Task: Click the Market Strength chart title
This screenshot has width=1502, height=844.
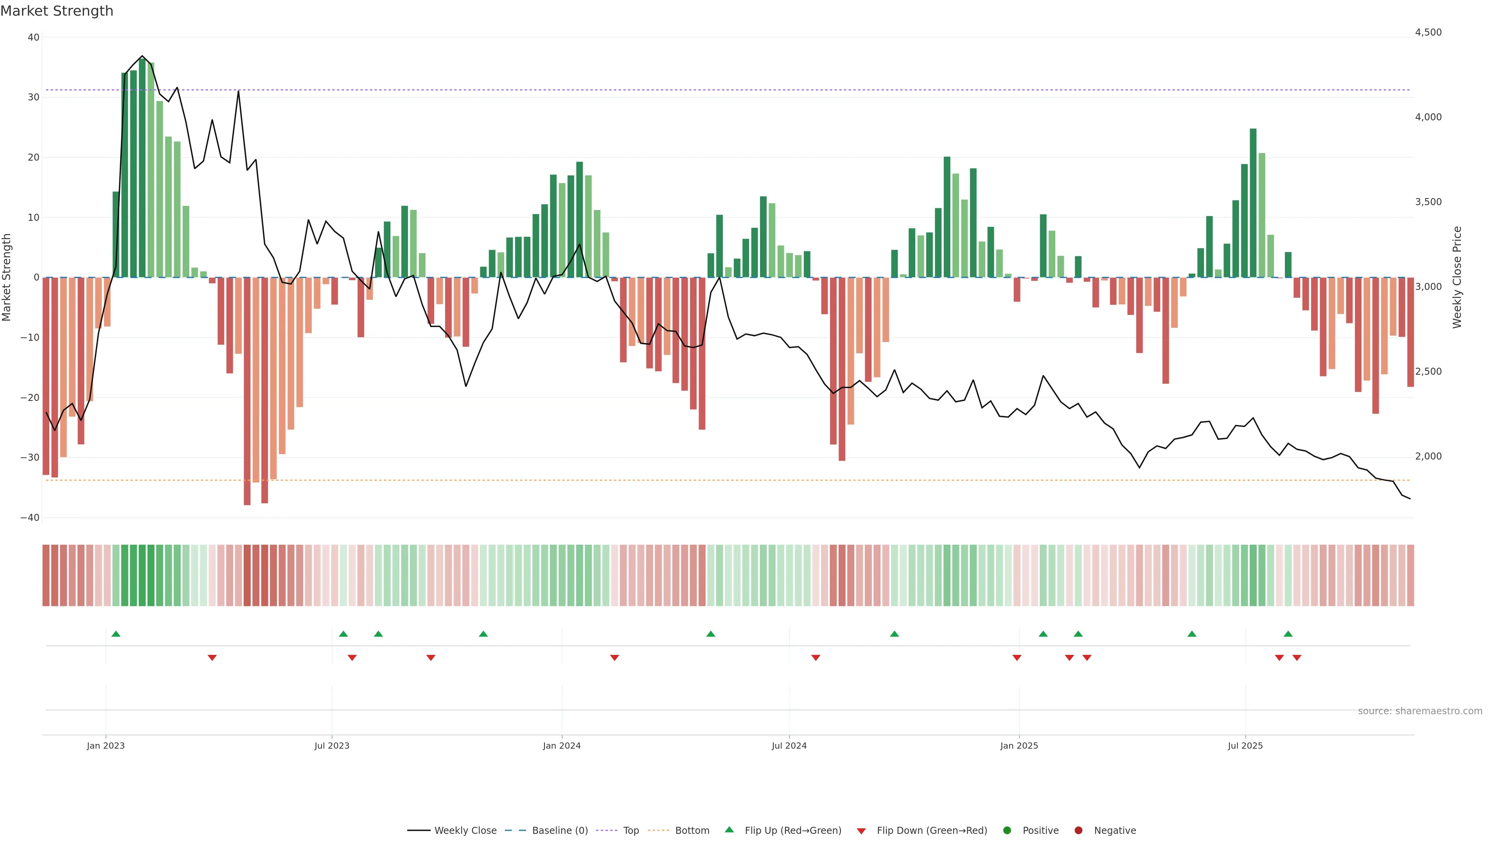Action: coord(57,11)
